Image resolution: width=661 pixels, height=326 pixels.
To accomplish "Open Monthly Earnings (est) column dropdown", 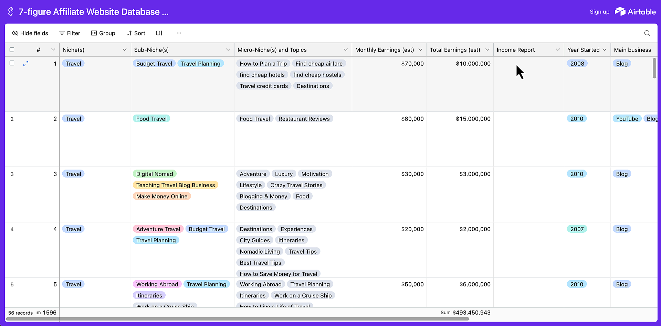I will coord(420,50).
